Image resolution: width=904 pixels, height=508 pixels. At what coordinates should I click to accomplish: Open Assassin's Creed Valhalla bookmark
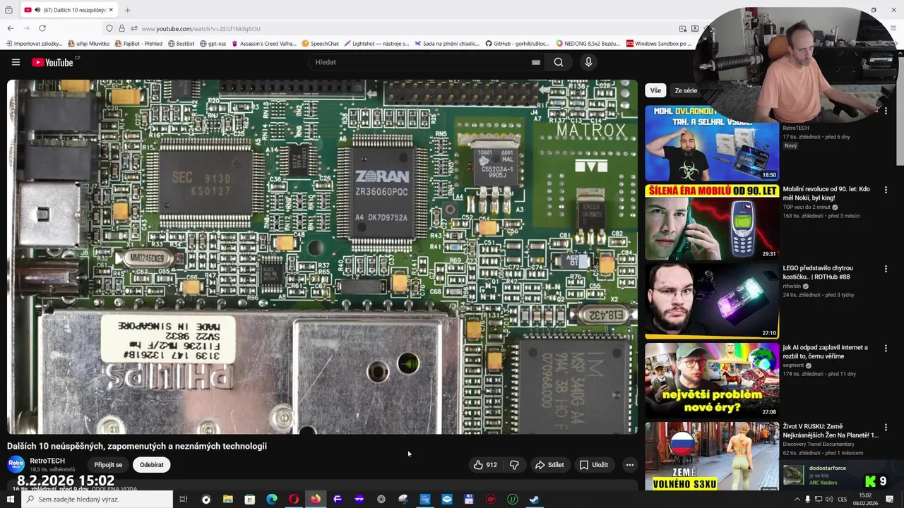(x=264, y=44)
